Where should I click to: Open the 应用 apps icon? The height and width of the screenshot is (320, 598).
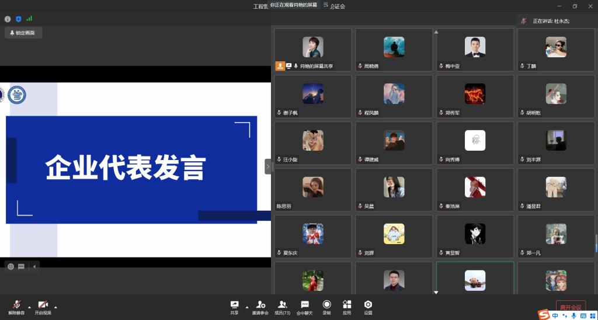point(347,307)
